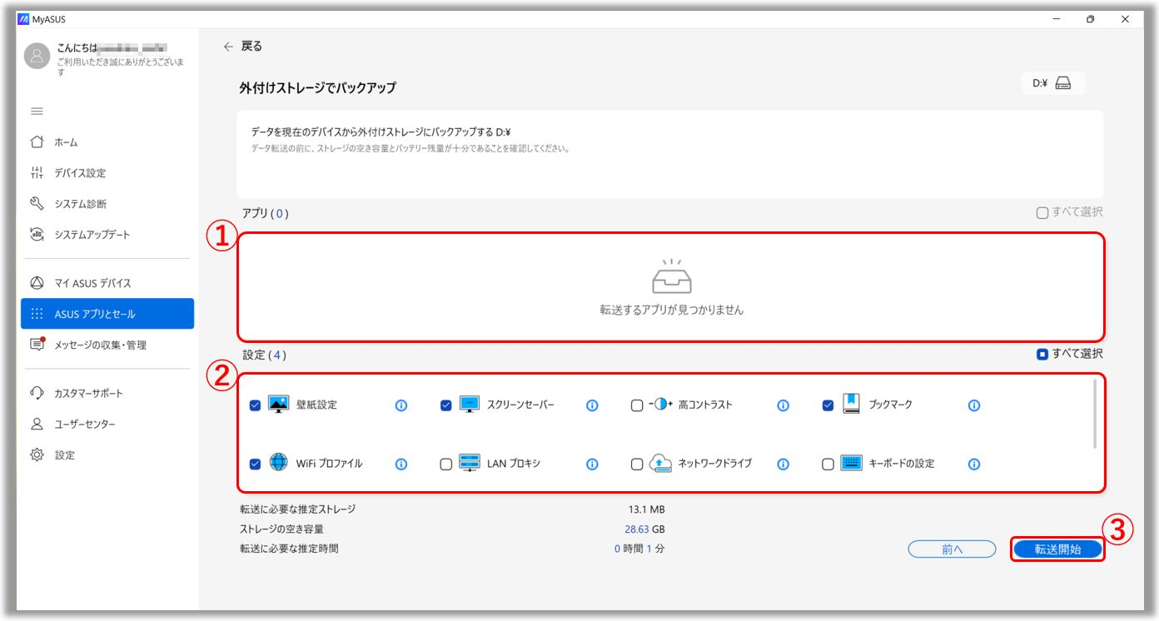Screen dimensions: 1159x621
Task: Click the 28.63 GB free space value
Action: [x=644, y=529]
